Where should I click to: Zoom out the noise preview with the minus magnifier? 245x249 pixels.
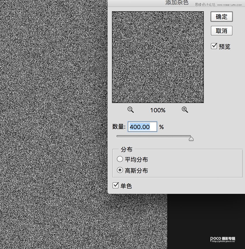point(131,110)
